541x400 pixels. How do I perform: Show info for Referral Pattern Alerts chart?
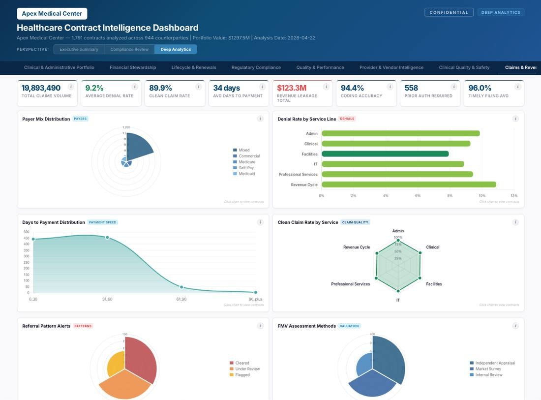point(260,326)
